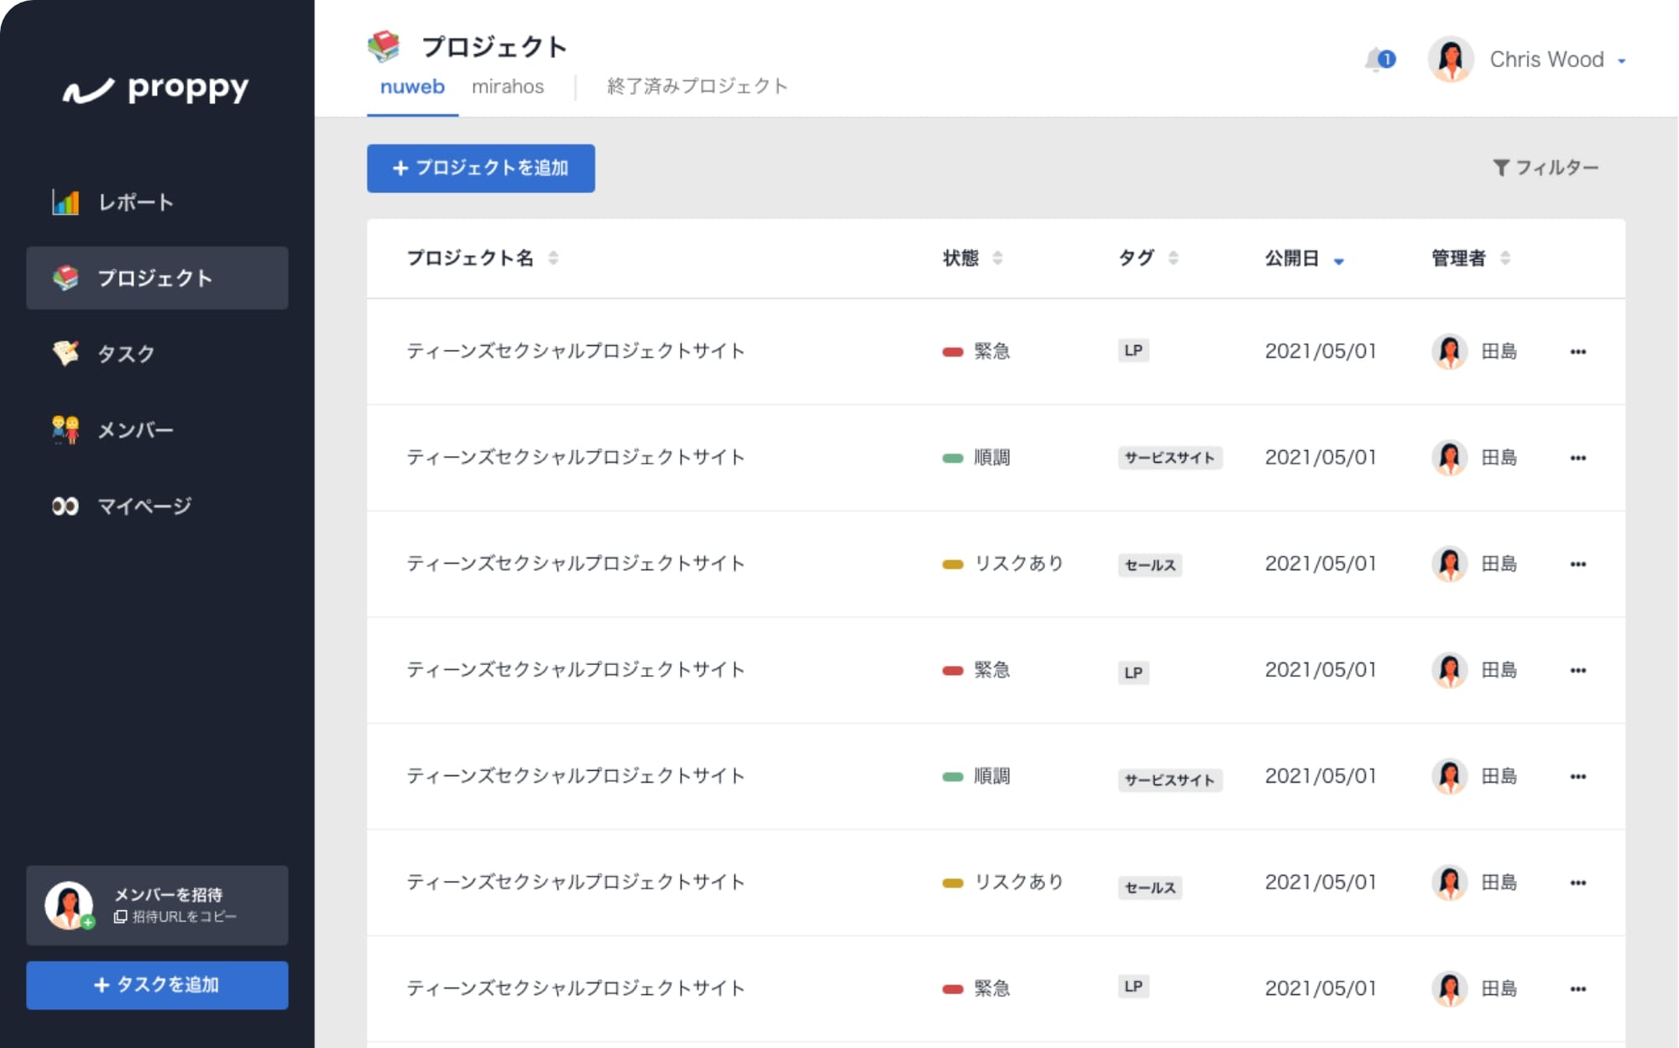1679x1048 pixels.
Task: Open the フィルター filter icon
Action: (1502, 166)
